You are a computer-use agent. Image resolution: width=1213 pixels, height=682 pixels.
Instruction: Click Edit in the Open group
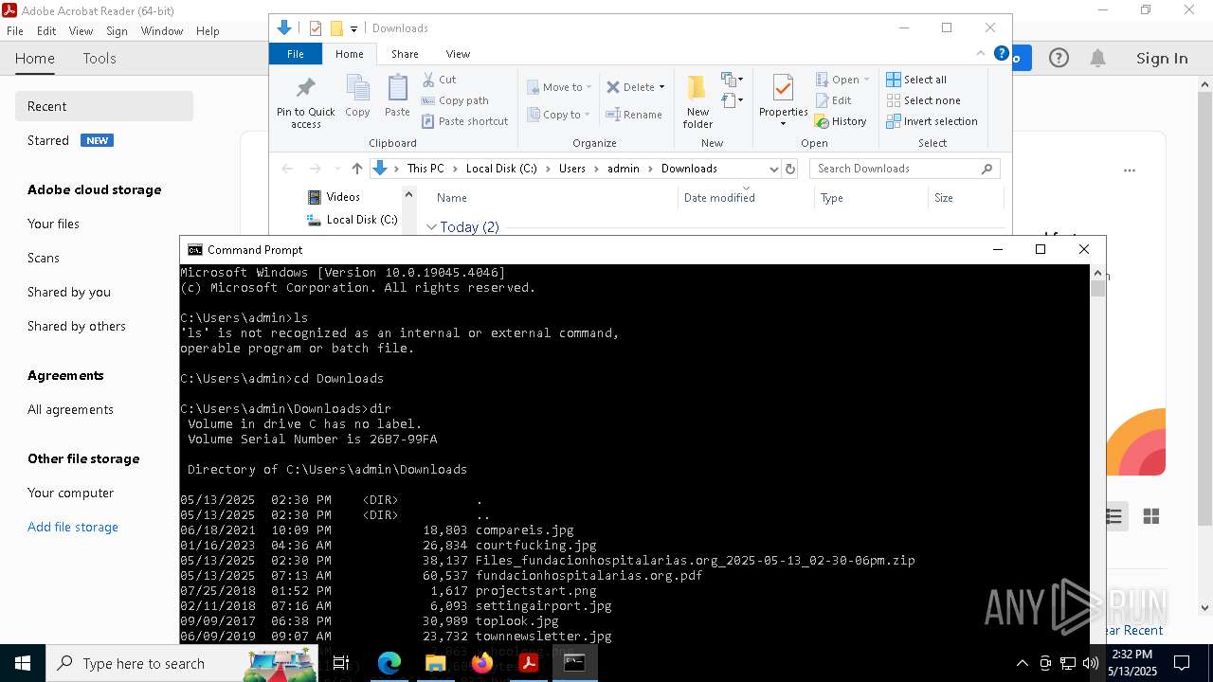(x=833, y=100)
